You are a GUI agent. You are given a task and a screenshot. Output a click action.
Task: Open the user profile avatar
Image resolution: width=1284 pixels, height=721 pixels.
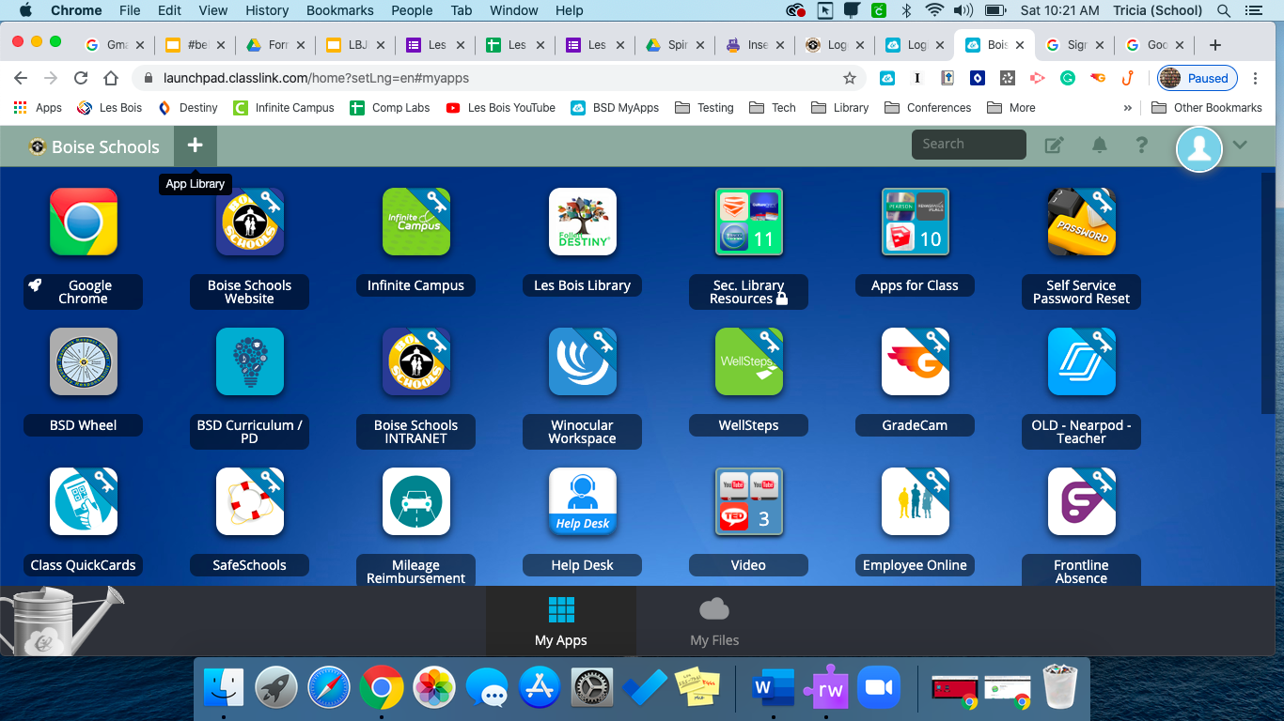point(1199,148)
